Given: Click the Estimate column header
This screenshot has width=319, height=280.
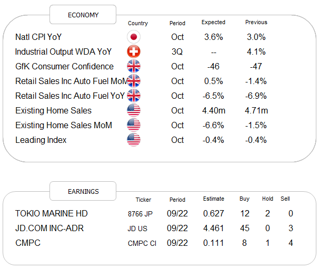Looking at the screenshot, I should click(x=214, y=199).
